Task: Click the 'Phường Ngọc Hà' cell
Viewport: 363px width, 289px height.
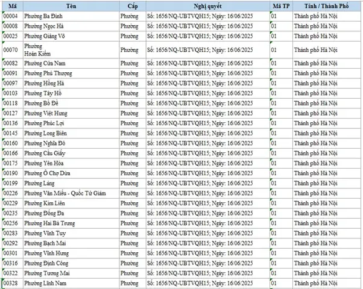Action: coord(71,26)
